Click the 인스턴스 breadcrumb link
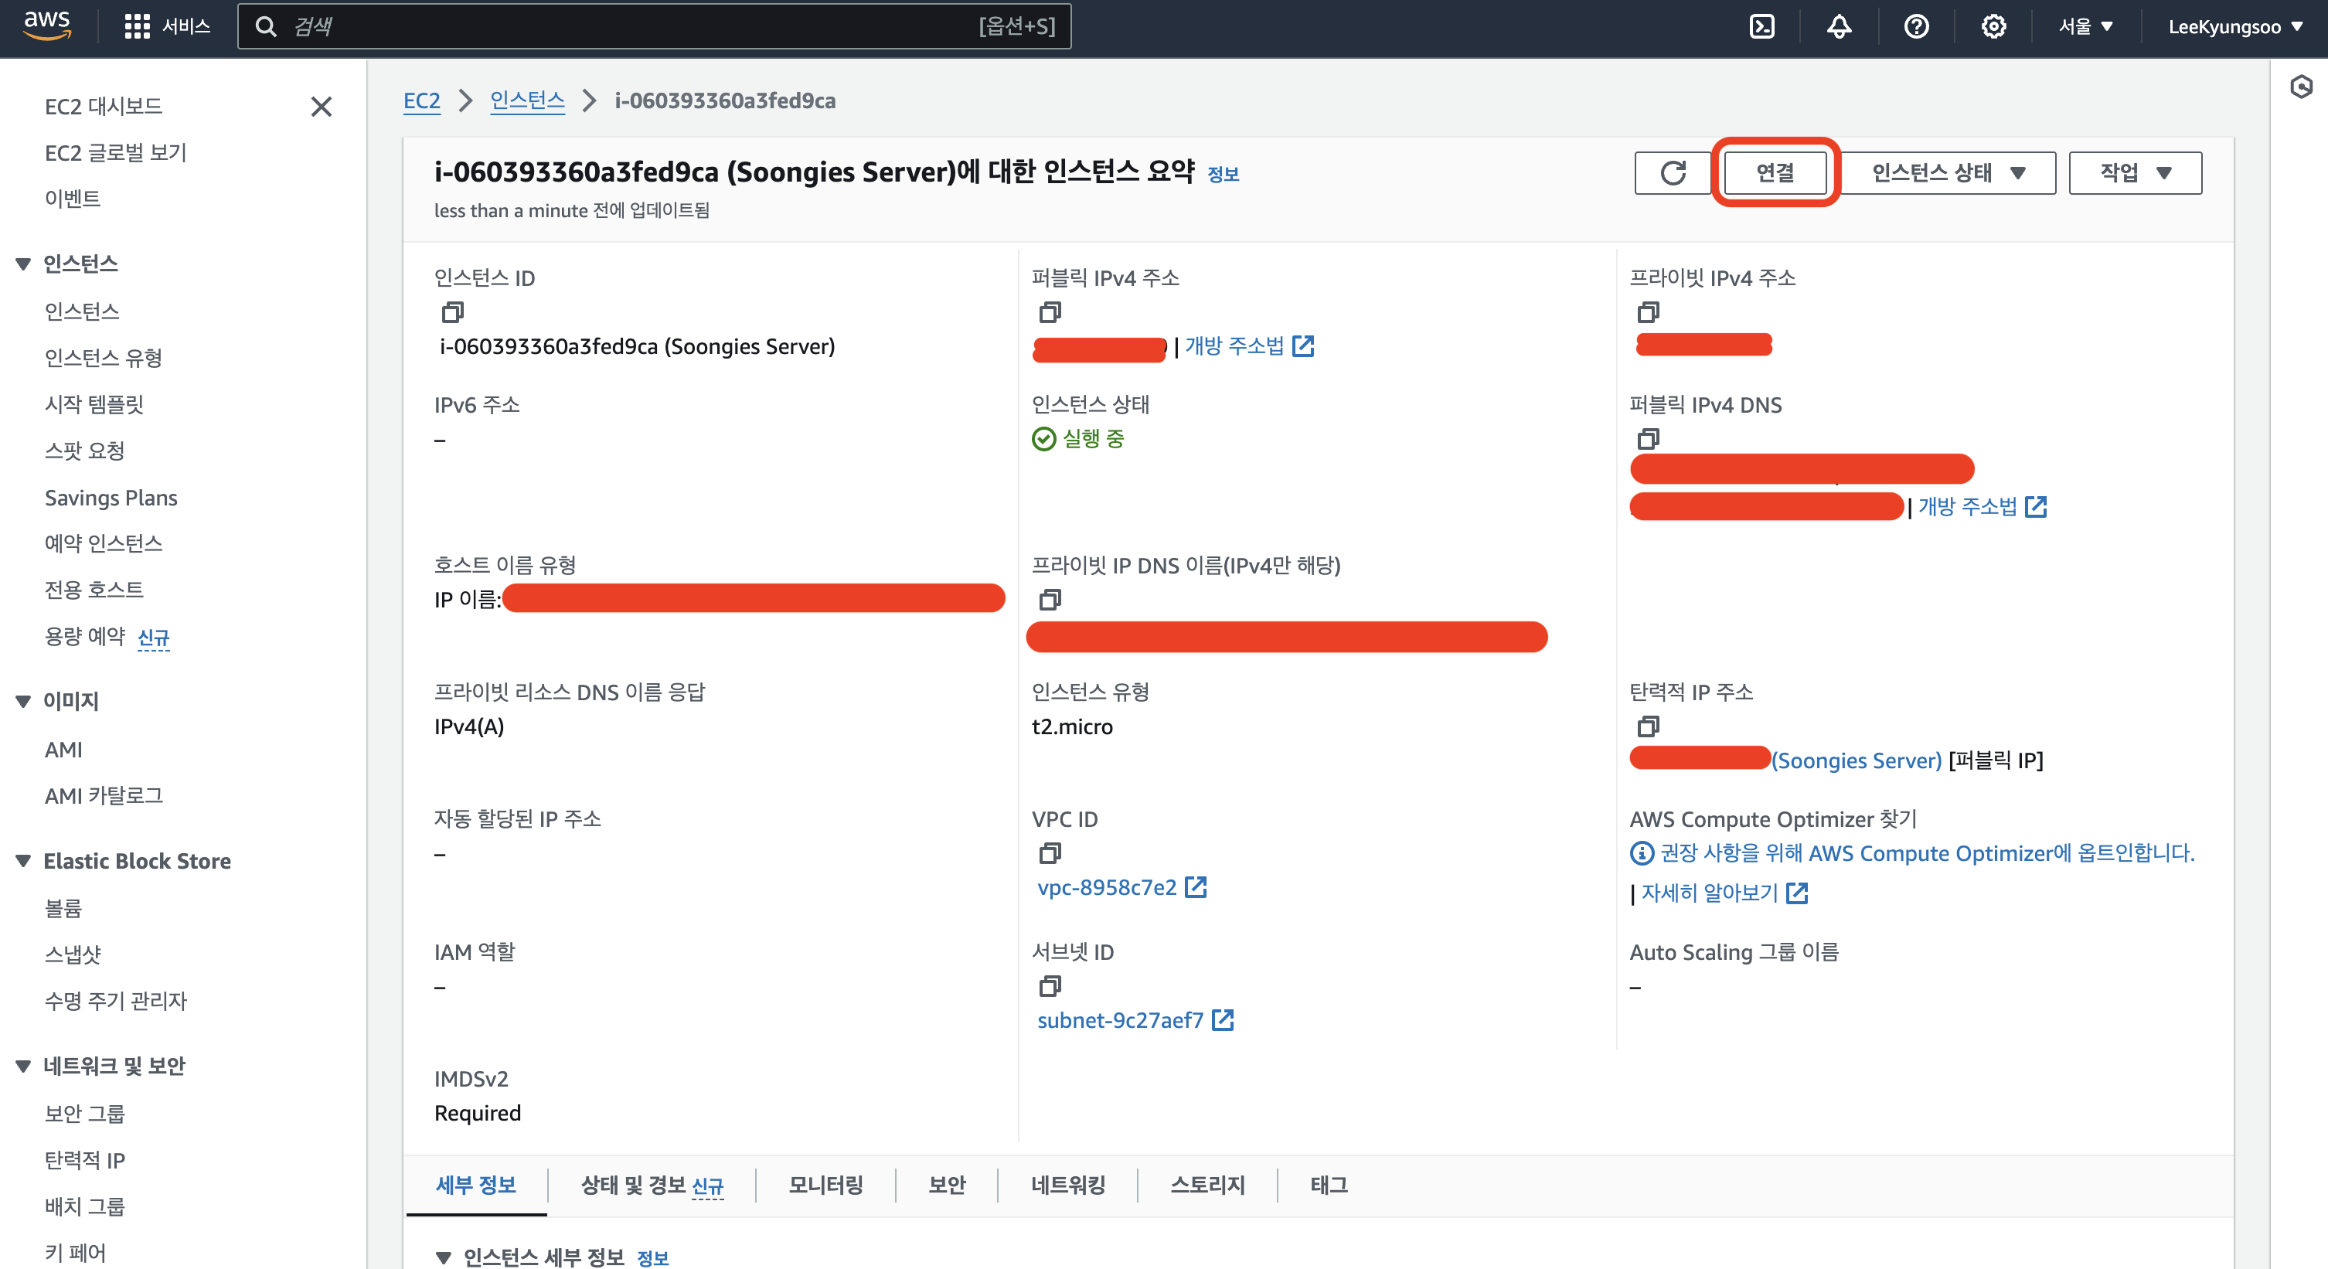Screen dimensions: 2328x1269 click(527, 100)
